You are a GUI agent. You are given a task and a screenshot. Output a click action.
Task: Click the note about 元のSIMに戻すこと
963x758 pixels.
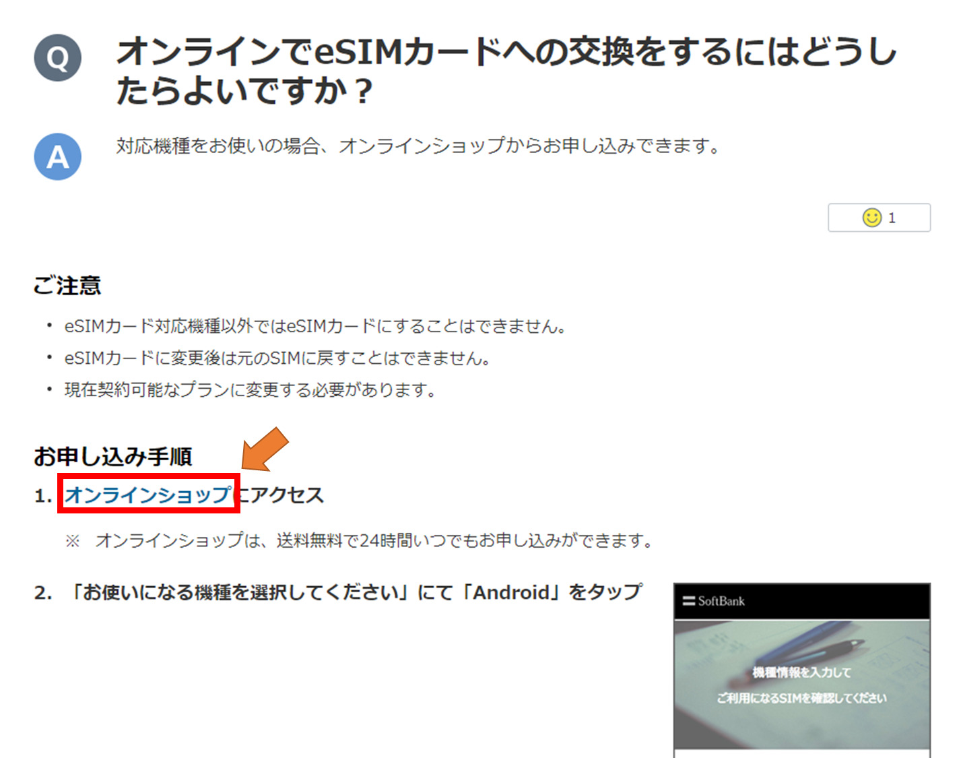click(x=277, y=358)
